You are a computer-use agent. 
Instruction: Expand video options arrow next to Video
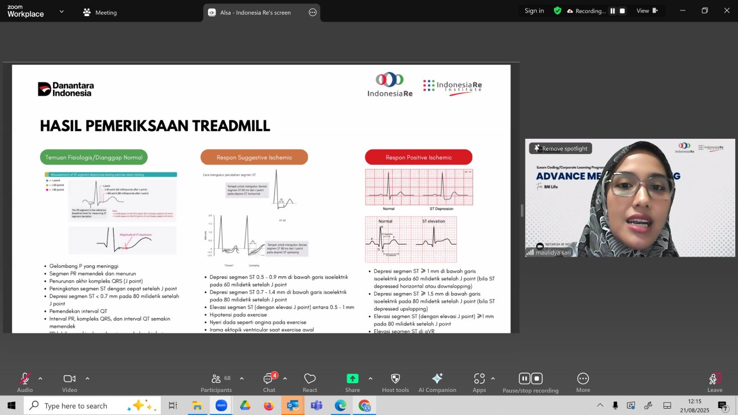[x=87, y=379]
